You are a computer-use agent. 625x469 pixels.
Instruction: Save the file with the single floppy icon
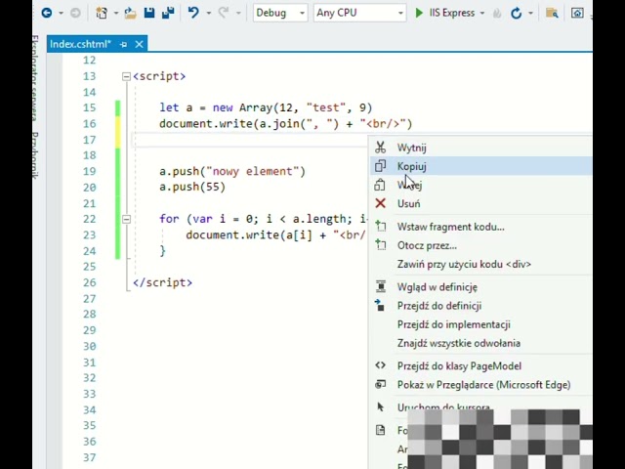coord(149,13)
